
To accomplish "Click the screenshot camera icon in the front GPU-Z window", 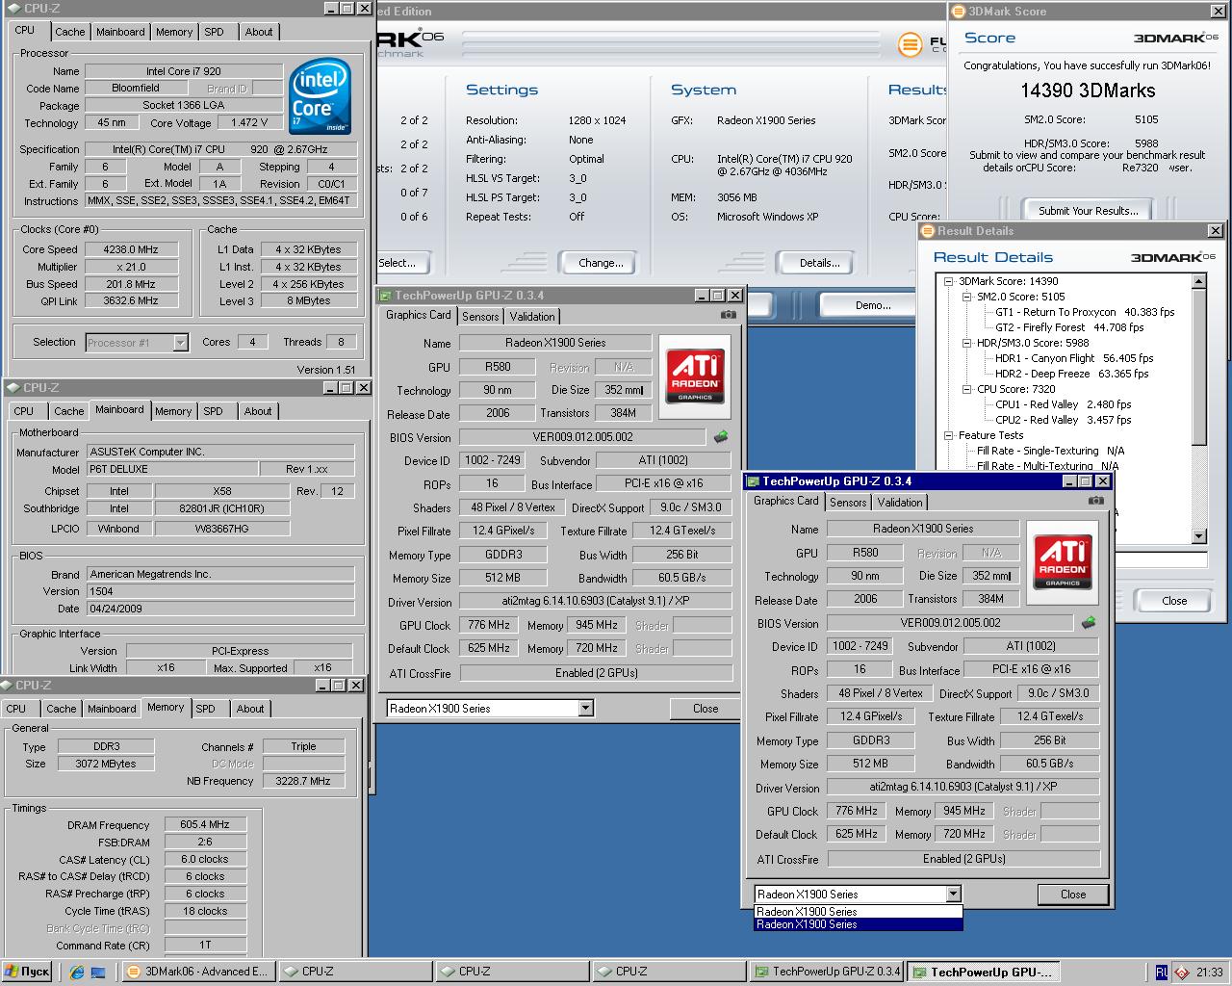I will click(1096, 501).
